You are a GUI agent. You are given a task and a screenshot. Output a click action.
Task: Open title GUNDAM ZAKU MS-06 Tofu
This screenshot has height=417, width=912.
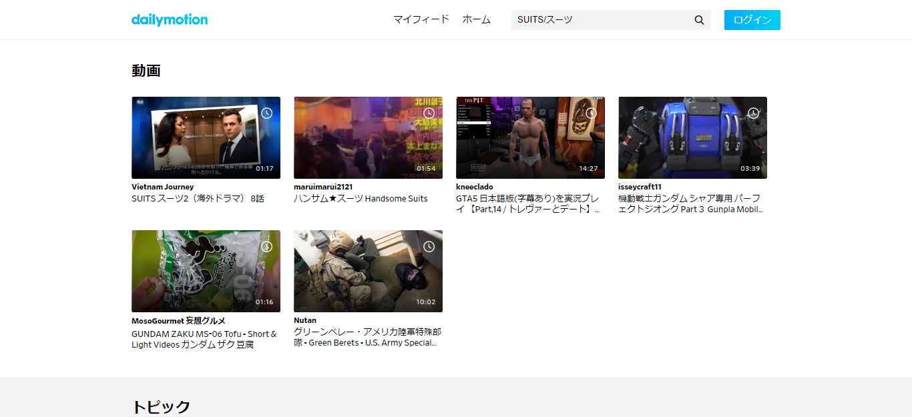pyautogui.click(x=204, y=339)
